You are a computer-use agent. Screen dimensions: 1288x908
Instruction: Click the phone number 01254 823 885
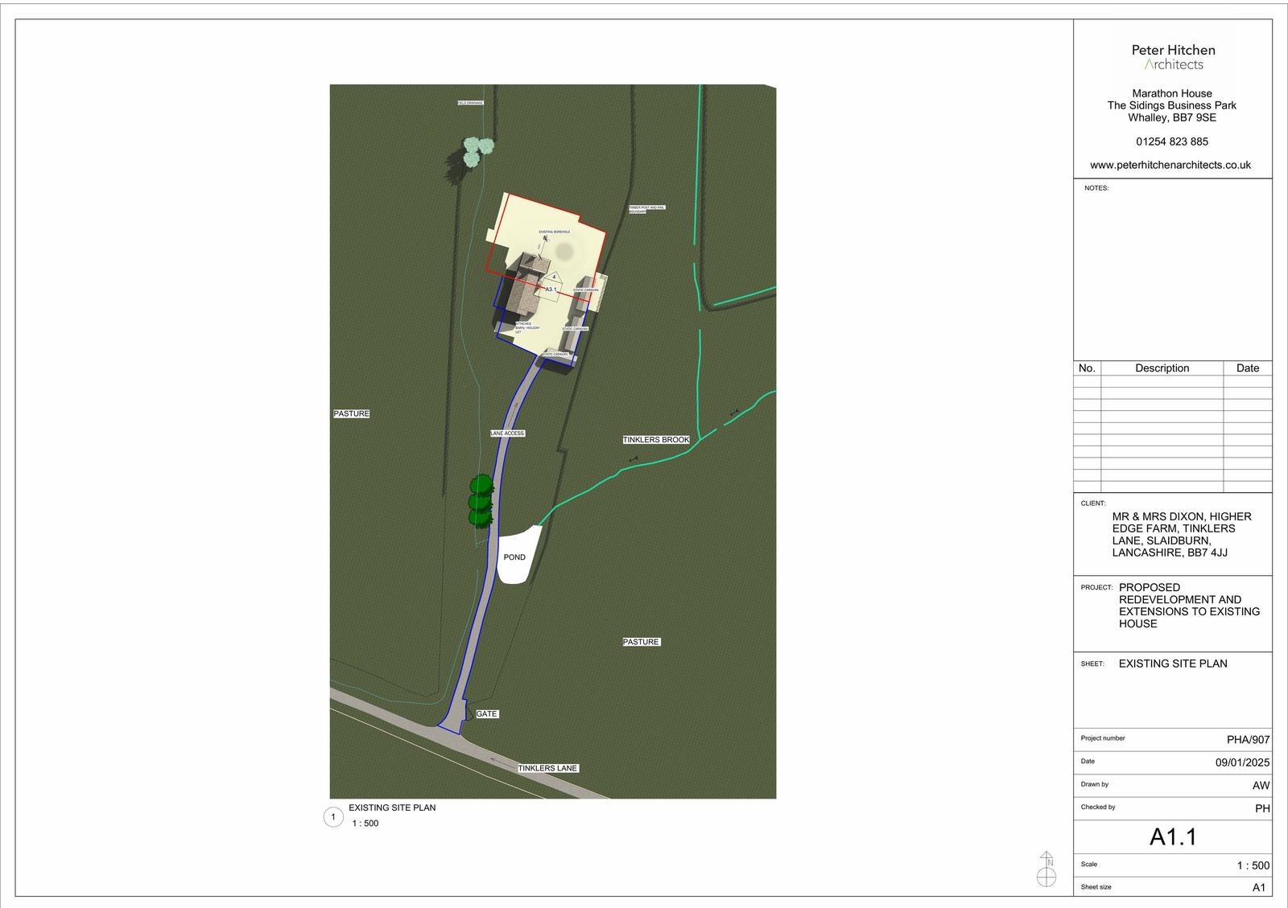click(1172, 142)
